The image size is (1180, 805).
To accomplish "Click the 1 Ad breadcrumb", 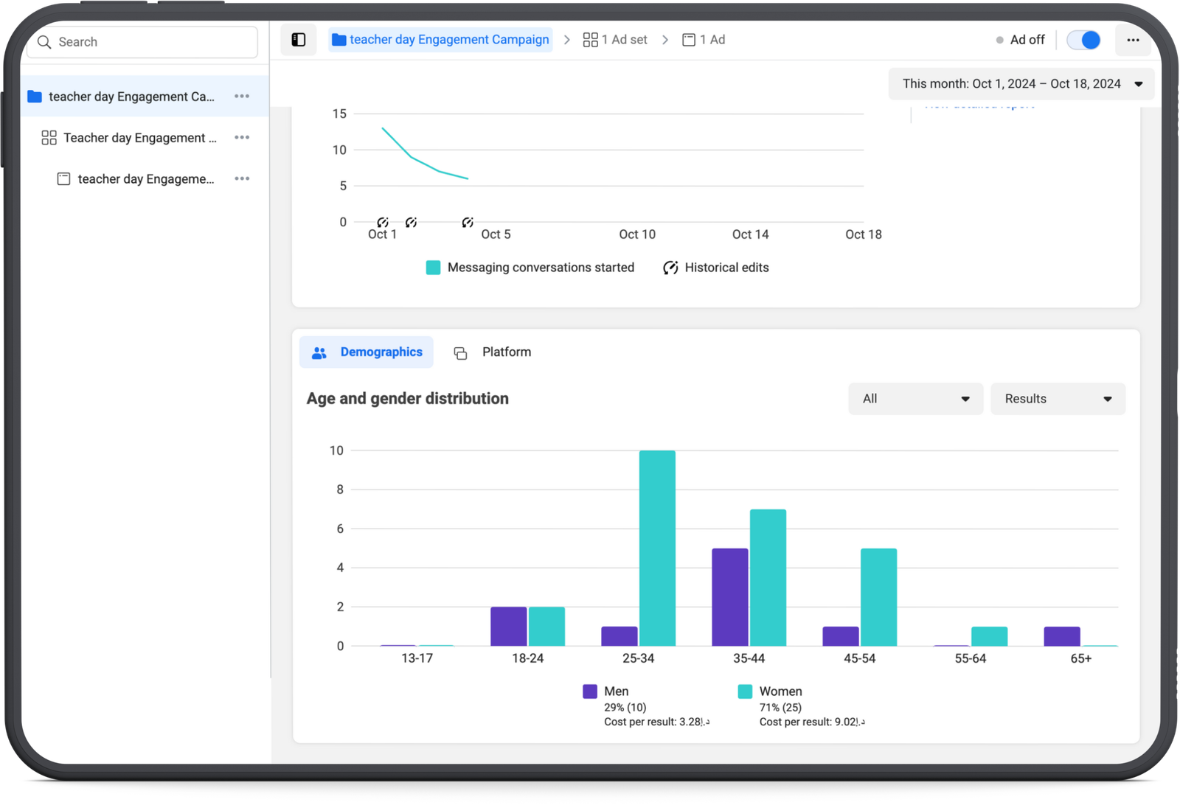I will point(704,40).
